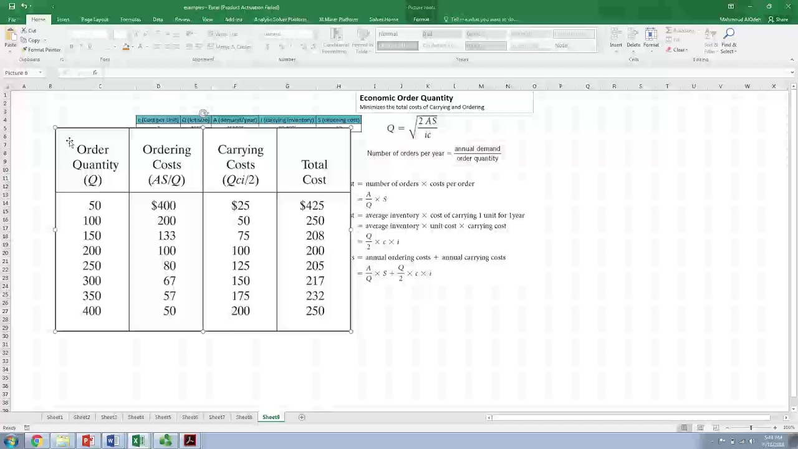798x449 pixels.
Task: Click the Mahmoud AlOdeh account name
Action: 740,19
